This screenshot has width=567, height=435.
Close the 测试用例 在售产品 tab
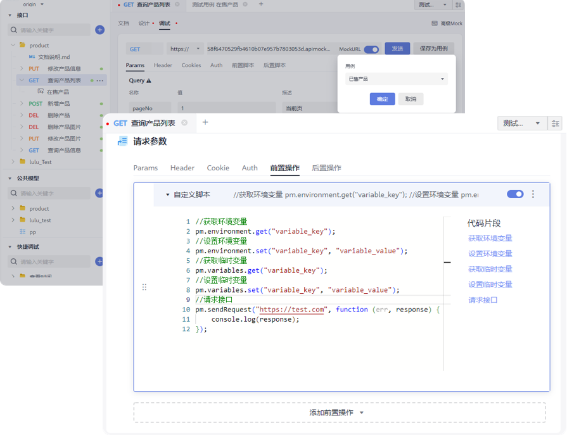pos(245,4)
